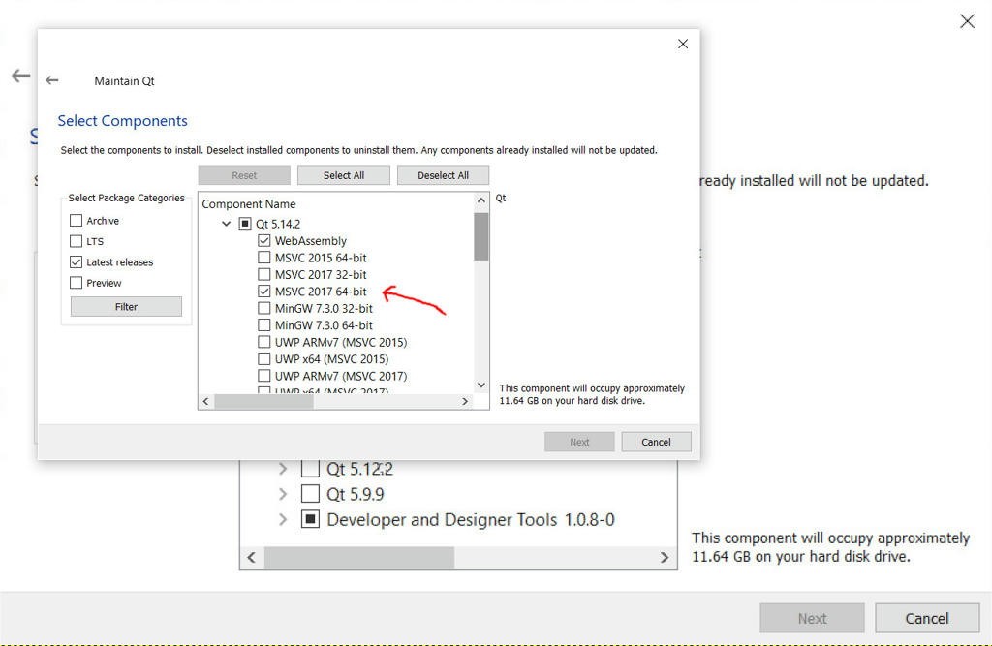992x646 pixels.
Task: Click the Filter button
Action: tap(126, 307)
